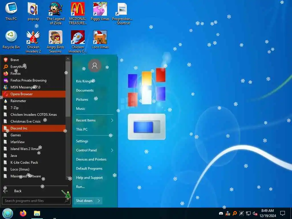Expand the Control Panel submenu arrow

coord(112,150)
